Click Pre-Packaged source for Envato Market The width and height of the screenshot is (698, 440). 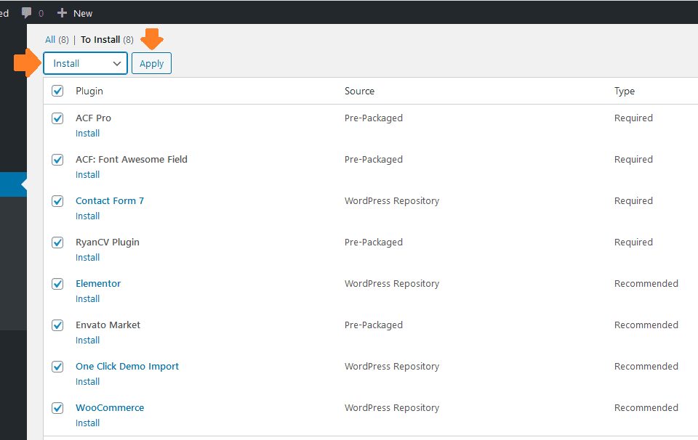click(x=374, y=325)
